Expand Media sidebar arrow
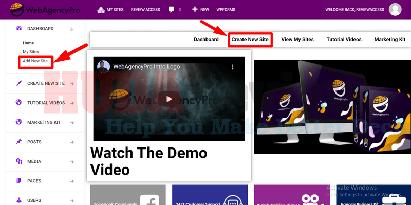 tap(72, 162)
